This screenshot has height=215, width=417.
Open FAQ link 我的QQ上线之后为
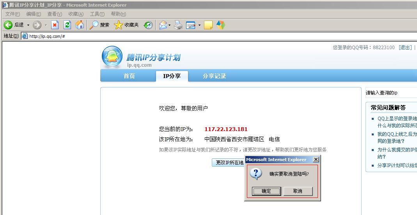click(x=397, y=138)
